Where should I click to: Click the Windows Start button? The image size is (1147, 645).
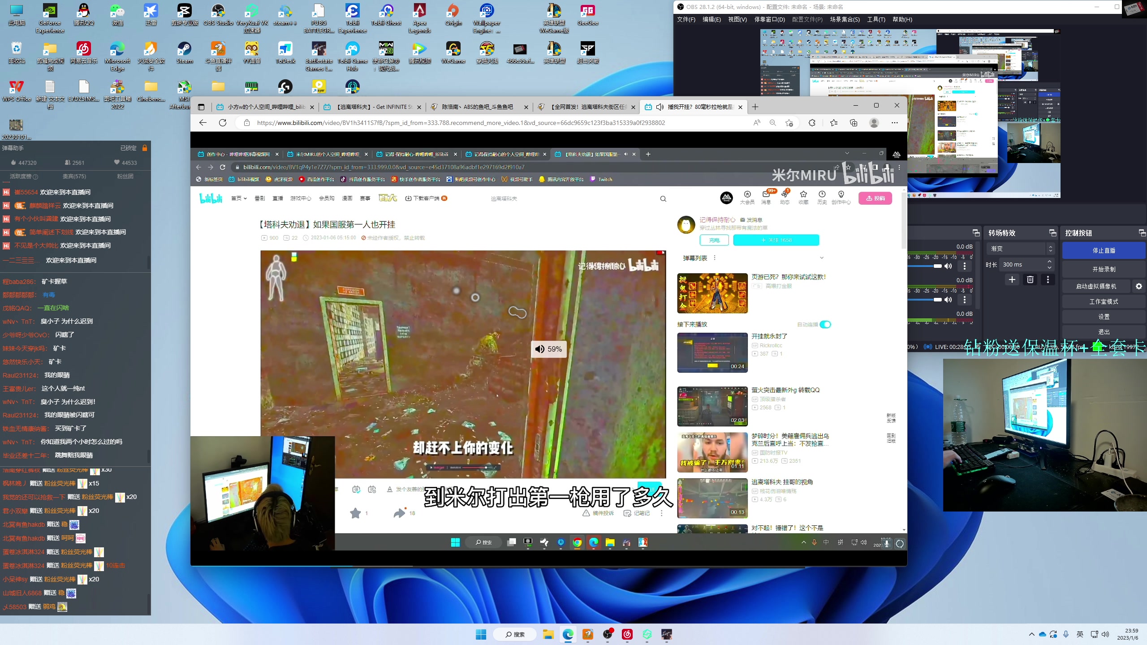[x=481, y=634]
